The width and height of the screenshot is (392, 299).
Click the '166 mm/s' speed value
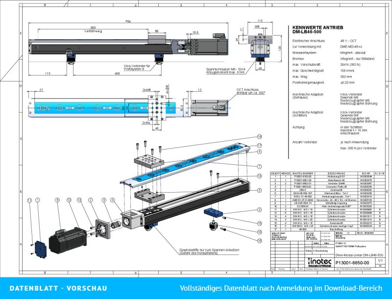click(x=347, y=71)
